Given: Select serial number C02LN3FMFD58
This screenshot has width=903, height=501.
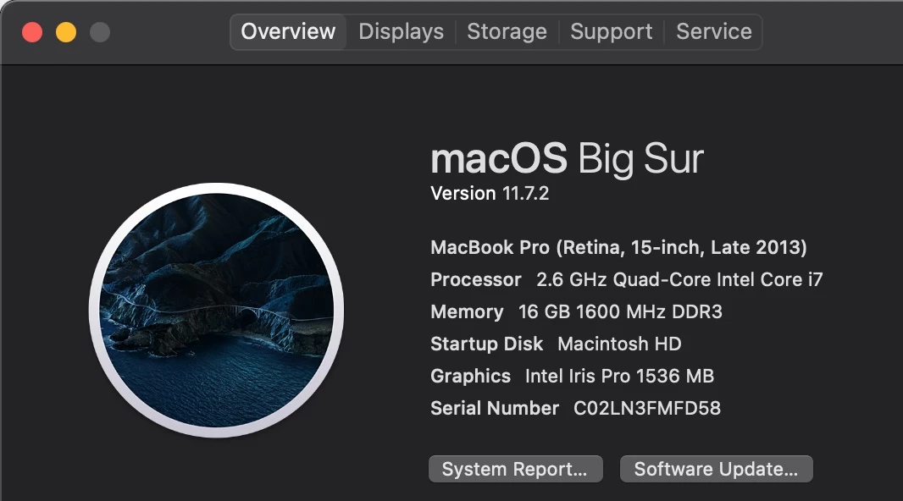Looking at the screenshot, I should [646, 409].
